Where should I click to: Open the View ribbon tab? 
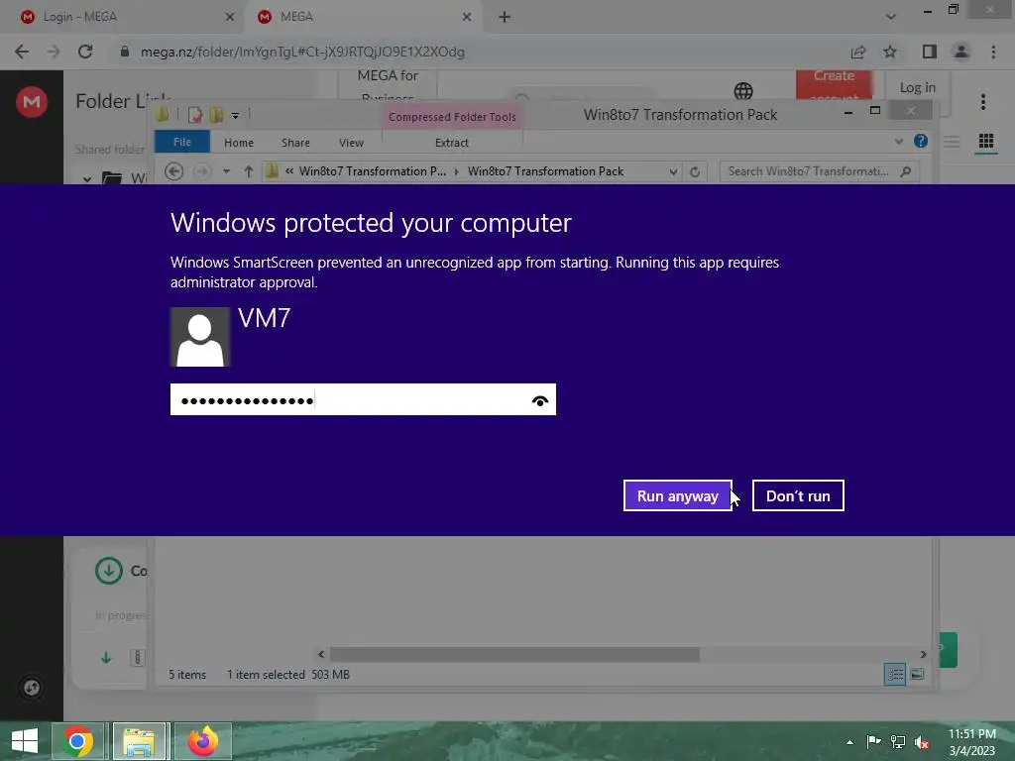(x=352, y=143)
